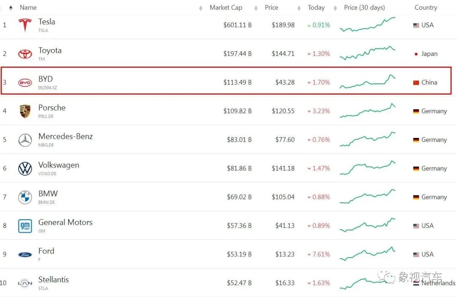Click the BMW roundel logo
The image size is (457, 297).
coord(25,197)
